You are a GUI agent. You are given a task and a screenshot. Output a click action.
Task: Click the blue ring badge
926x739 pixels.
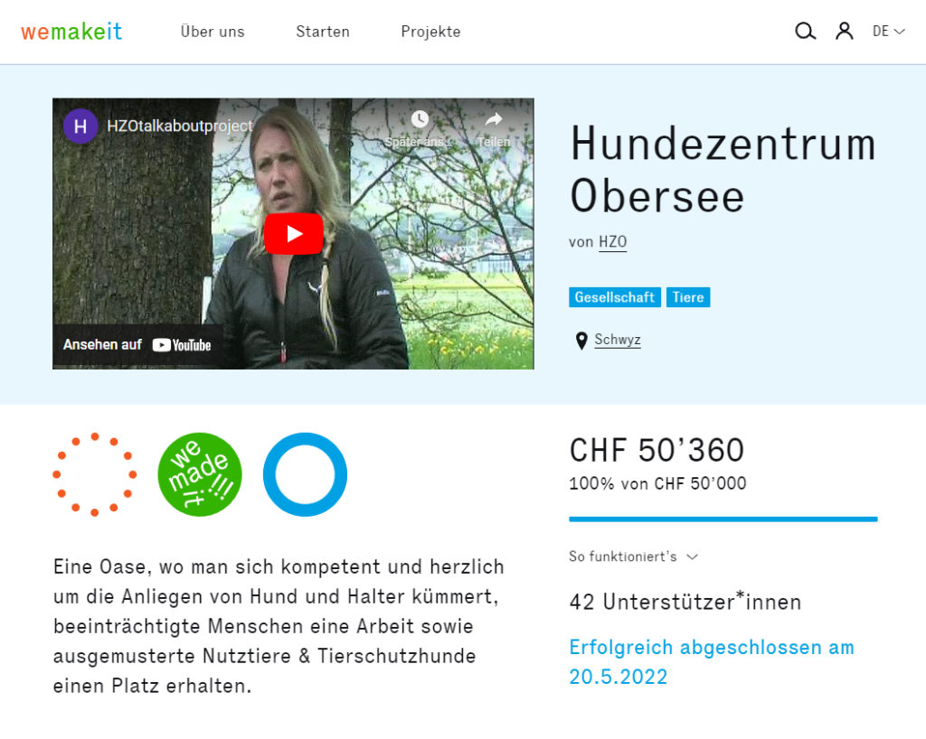[x=305, y=474]
